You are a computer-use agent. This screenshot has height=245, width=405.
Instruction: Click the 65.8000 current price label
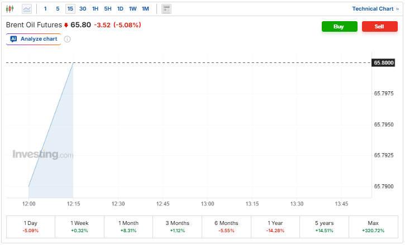pyautogui.click(x=384, y=63)
